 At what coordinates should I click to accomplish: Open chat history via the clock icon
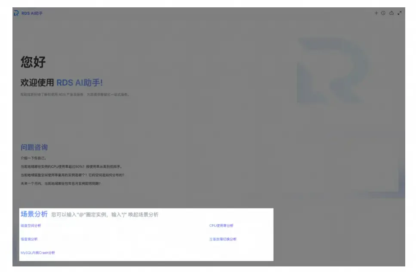(x=383, y=13)
